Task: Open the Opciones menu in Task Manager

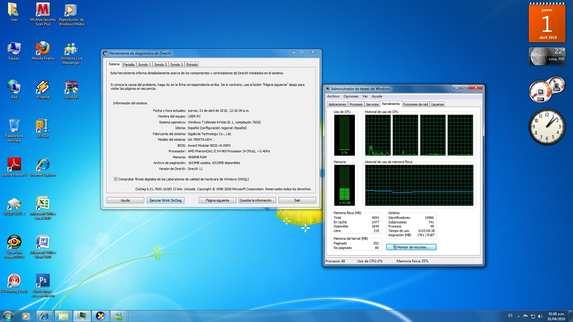Action: pyautogui.click(x=351, y=96)
